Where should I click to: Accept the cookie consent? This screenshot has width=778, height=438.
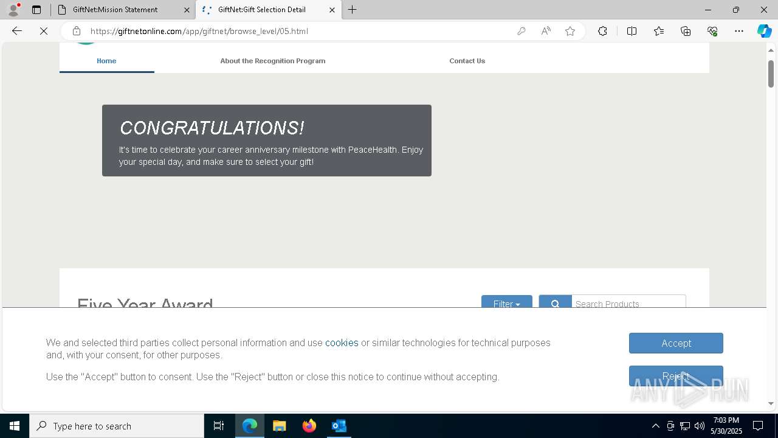676,343
